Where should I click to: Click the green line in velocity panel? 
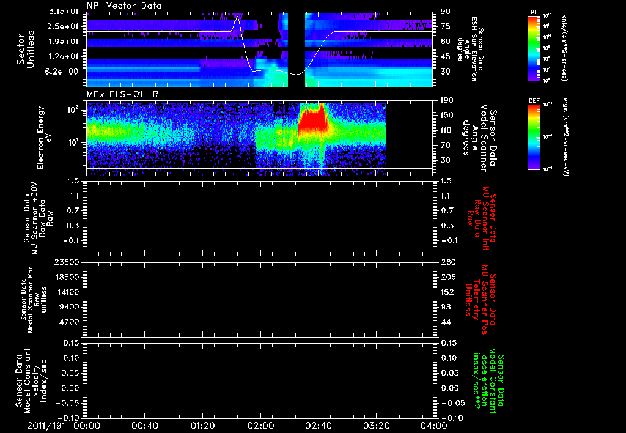pos(260,388)
